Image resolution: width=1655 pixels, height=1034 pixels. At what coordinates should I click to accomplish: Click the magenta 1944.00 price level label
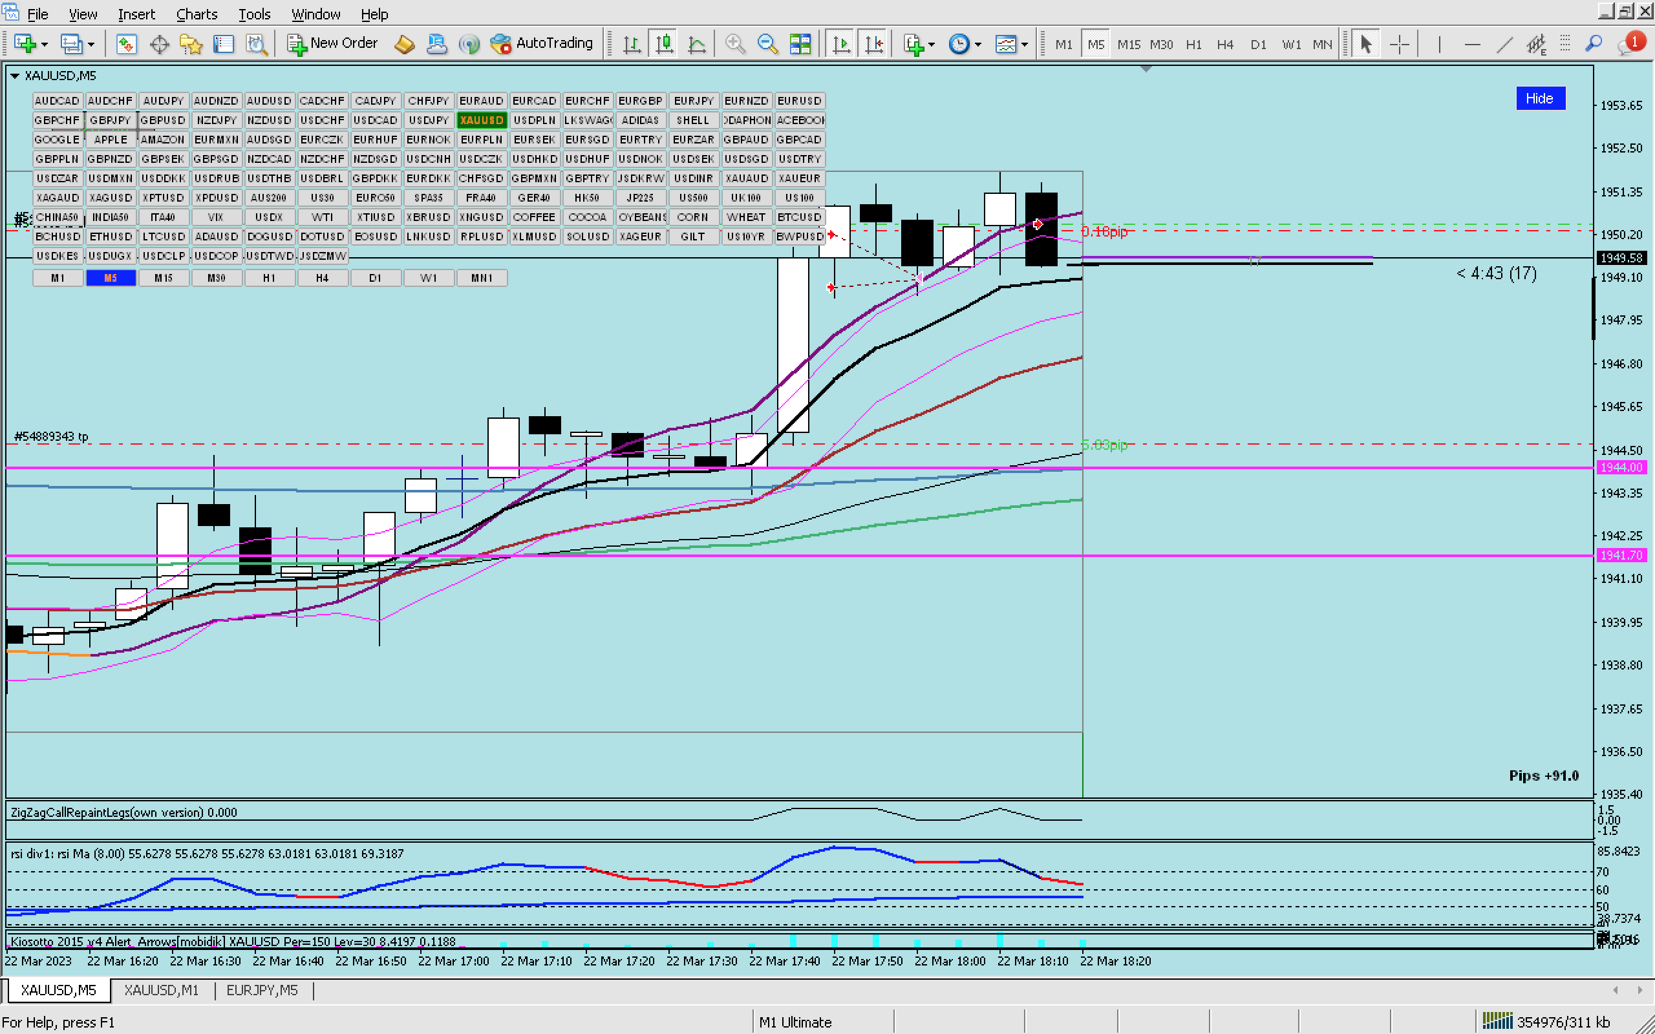point(1621,467)
